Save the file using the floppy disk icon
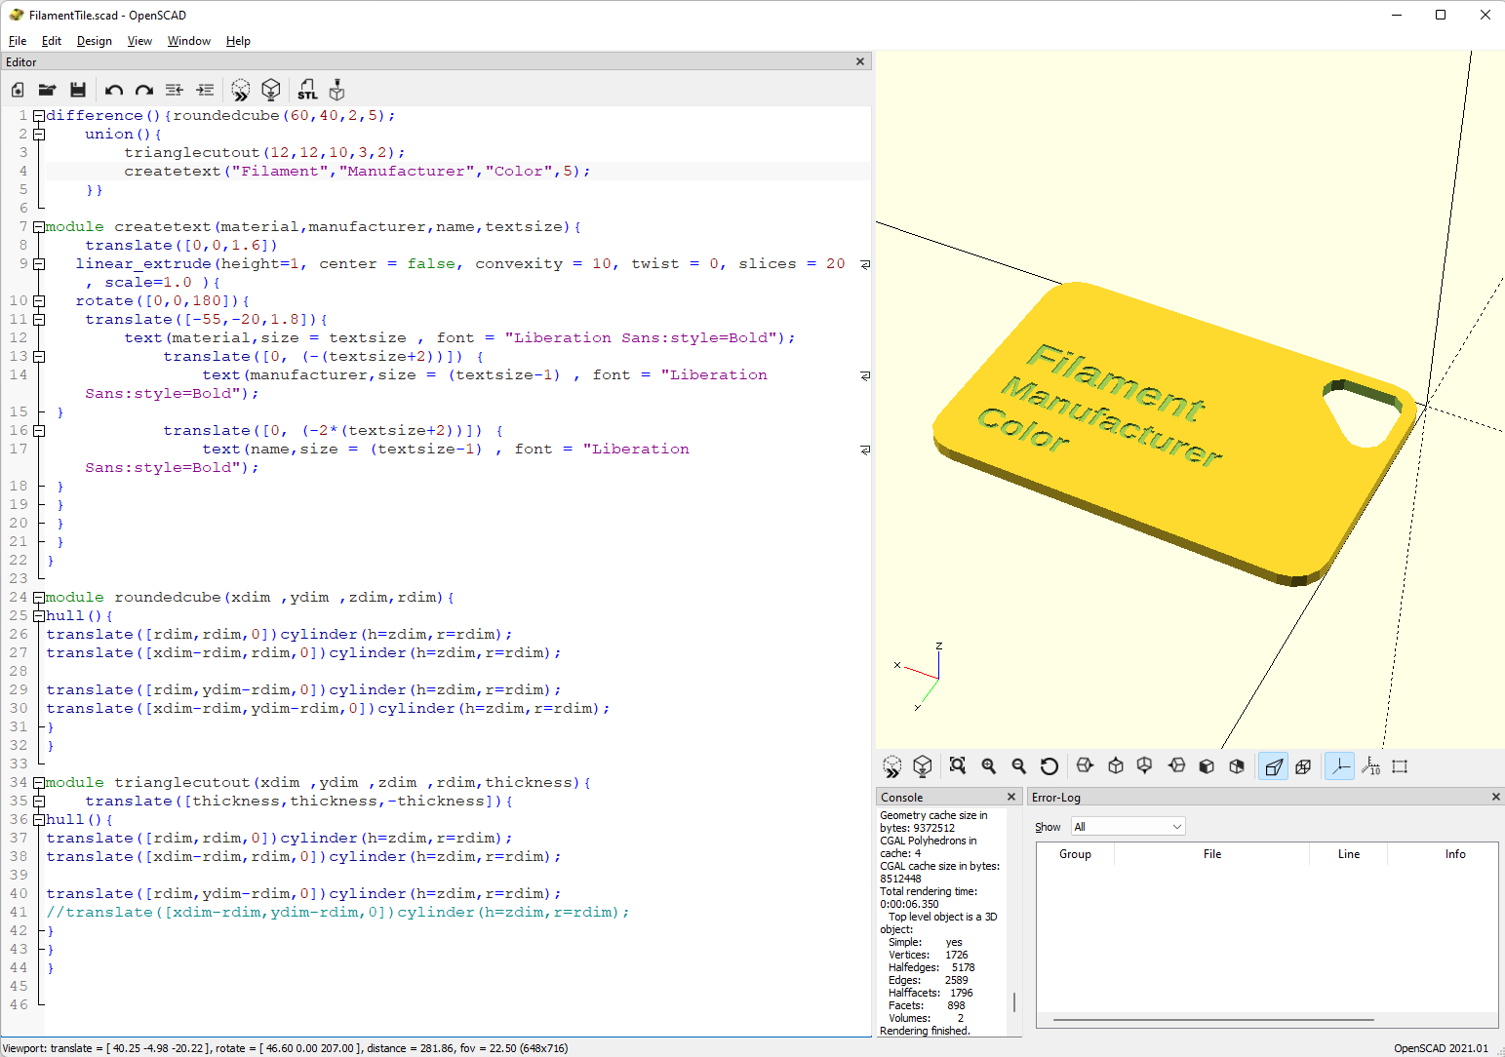Image resolution: width=1505 pixels, height=1057 pixels. click(78, 90)
